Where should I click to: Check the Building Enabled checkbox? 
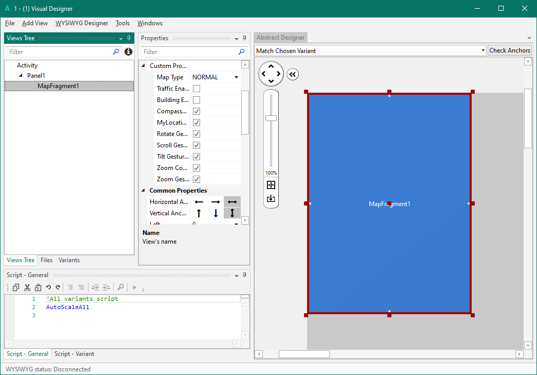[196, 100]
